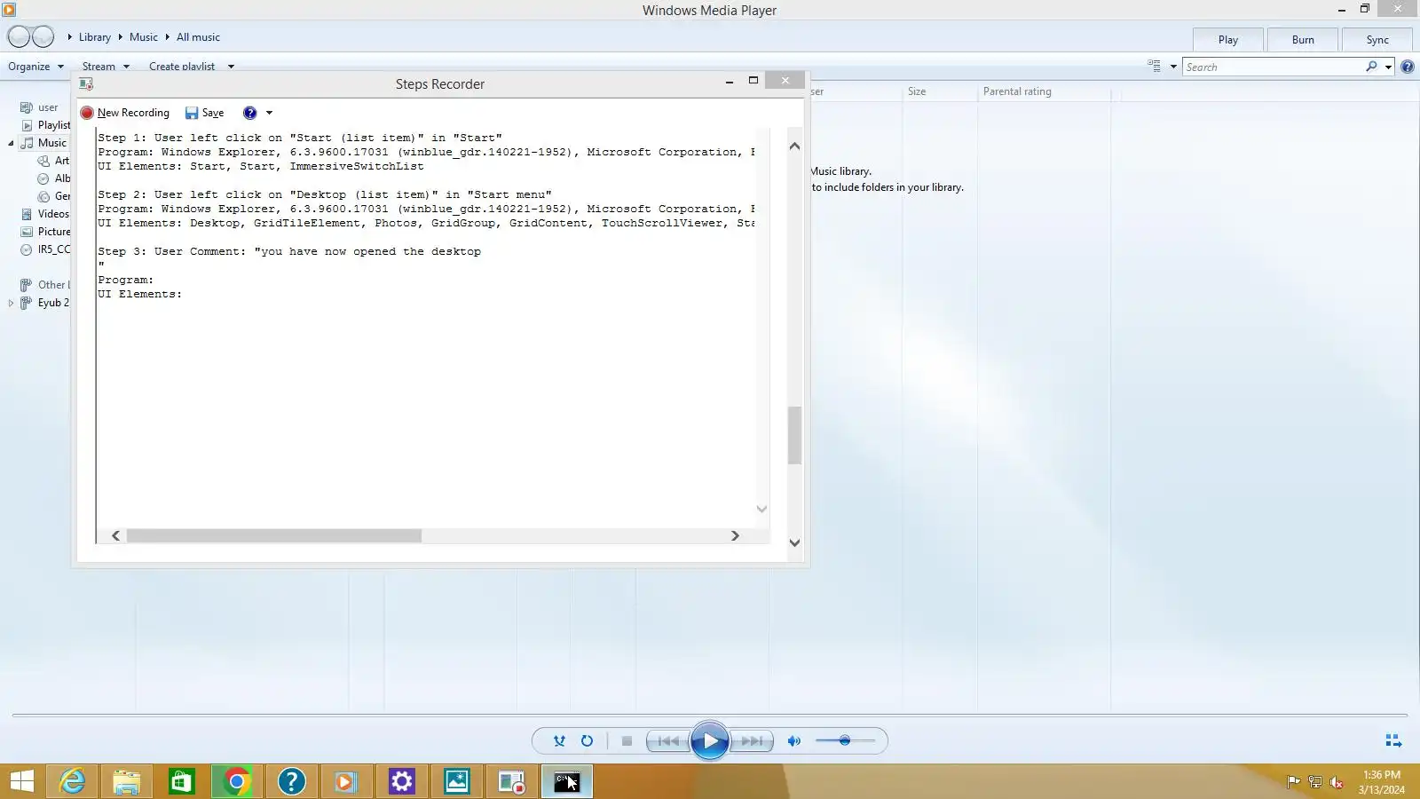
Task: Click the Previous track button
Action: (668, 740)
